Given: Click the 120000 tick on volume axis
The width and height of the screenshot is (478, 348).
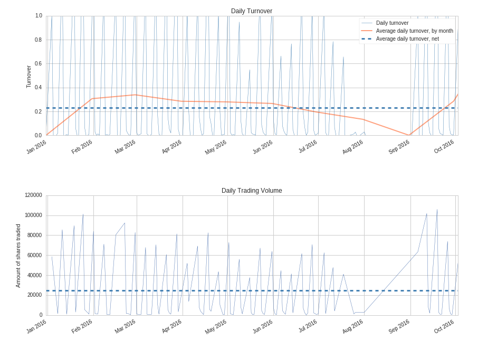Looking at the screenshot, I should (x=34, y=195).
